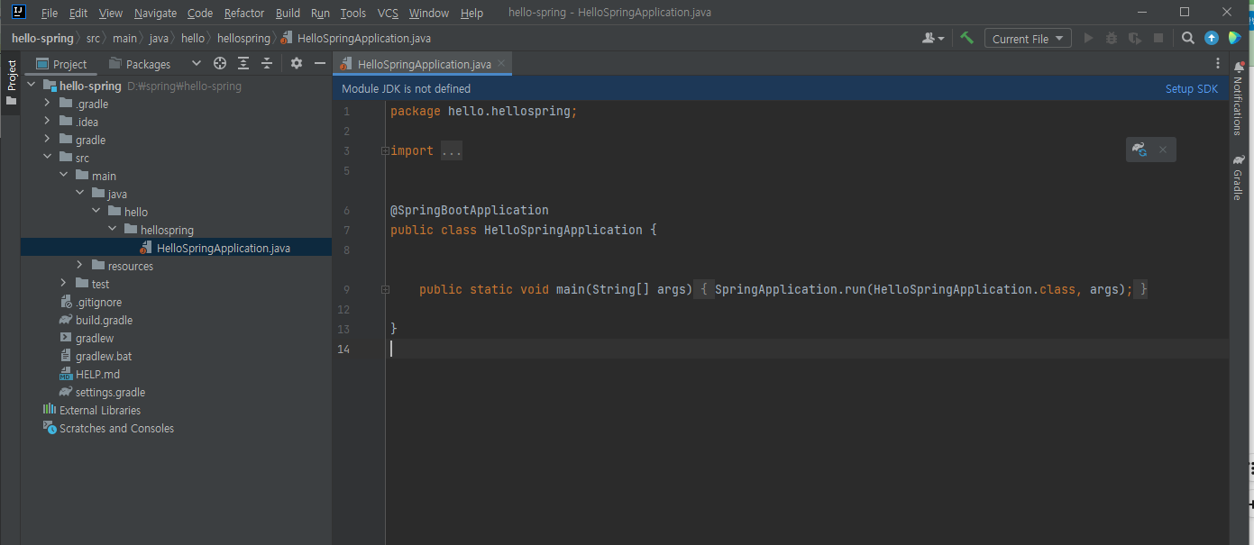Collapse the java folder
The image size is (1254, 545).
(80, 194)
